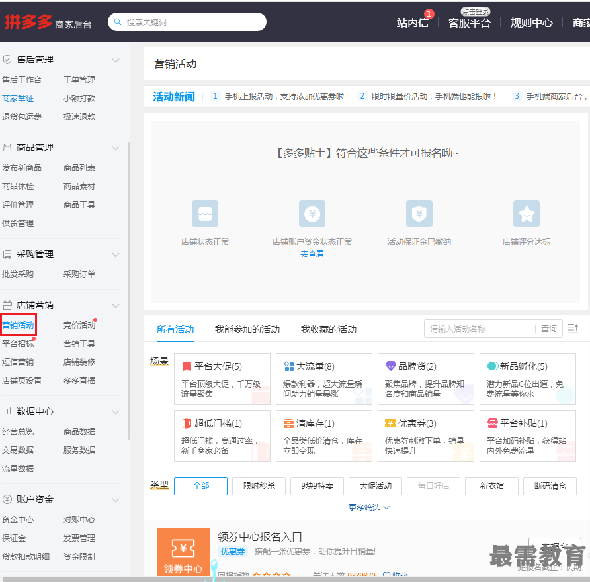Open 客服平台 in top navigation
This screenshot has width=590, height=582.
point(470,23)
